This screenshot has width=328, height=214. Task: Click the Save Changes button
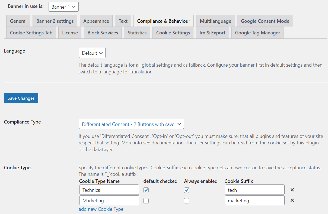point(21,98)
